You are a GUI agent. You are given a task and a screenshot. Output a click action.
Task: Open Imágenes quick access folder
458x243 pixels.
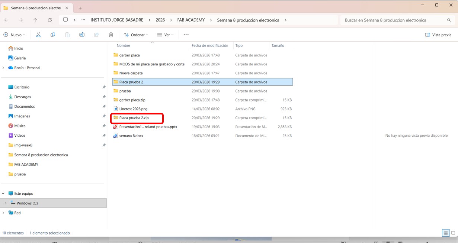click(22, 116)
